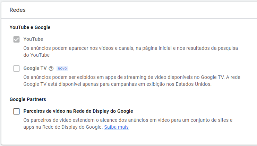
Task: Click the Parceiros de vídeo label text
Action: click(x=78, y=111)
